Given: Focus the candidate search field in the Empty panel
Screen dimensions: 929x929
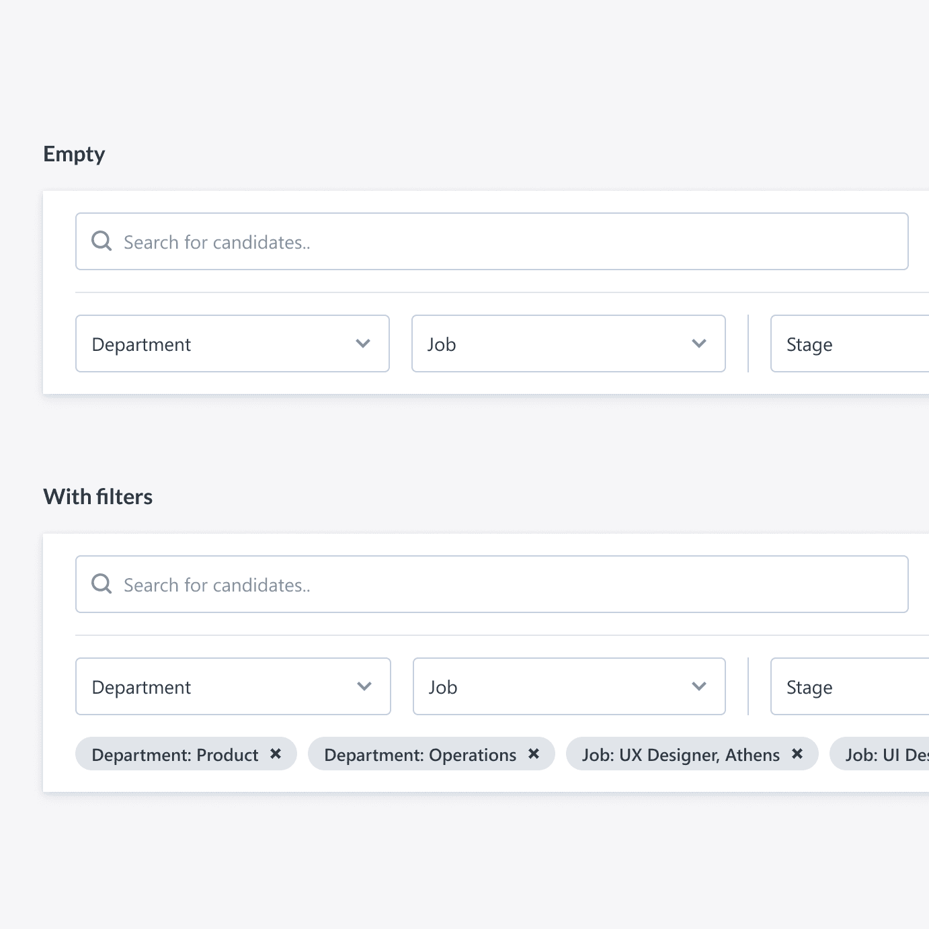Looking at the screenshot, I should click(x=492, y=241).
